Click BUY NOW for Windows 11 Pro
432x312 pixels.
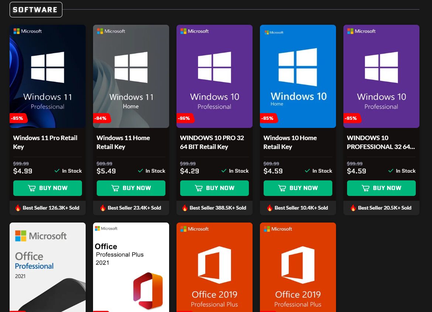click(47, 188)
